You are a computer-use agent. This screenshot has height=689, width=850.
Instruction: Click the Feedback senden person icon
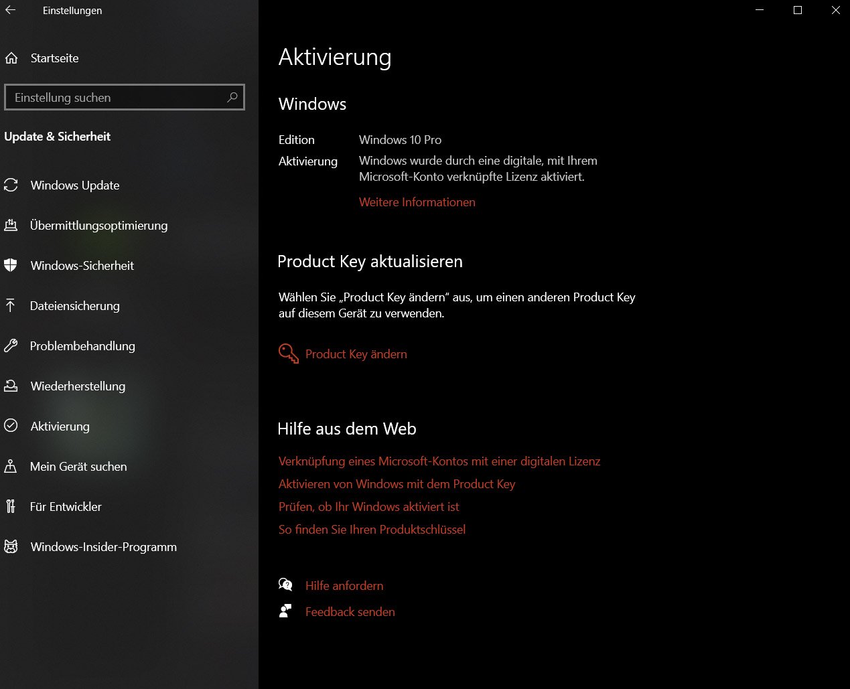(x=285, y=611)
